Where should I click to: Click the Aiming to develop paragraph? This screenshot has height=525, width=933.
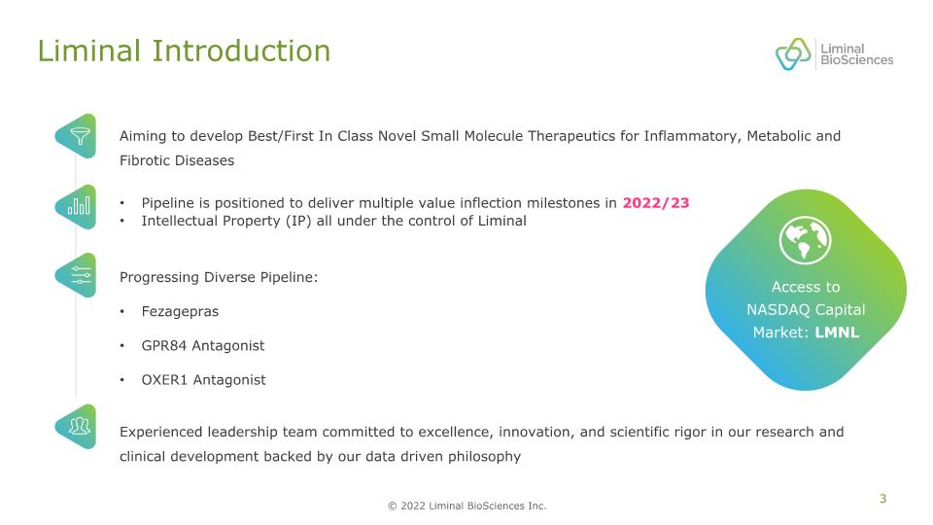pyautogui.click(x=479, y=148)
